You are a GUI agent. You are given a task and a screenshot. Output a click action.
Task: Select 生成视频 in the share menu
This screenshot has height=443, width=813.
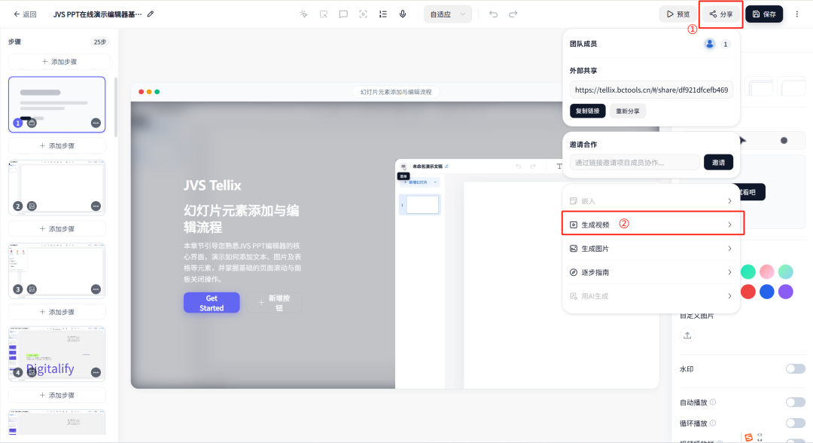(x=650, y=225)
